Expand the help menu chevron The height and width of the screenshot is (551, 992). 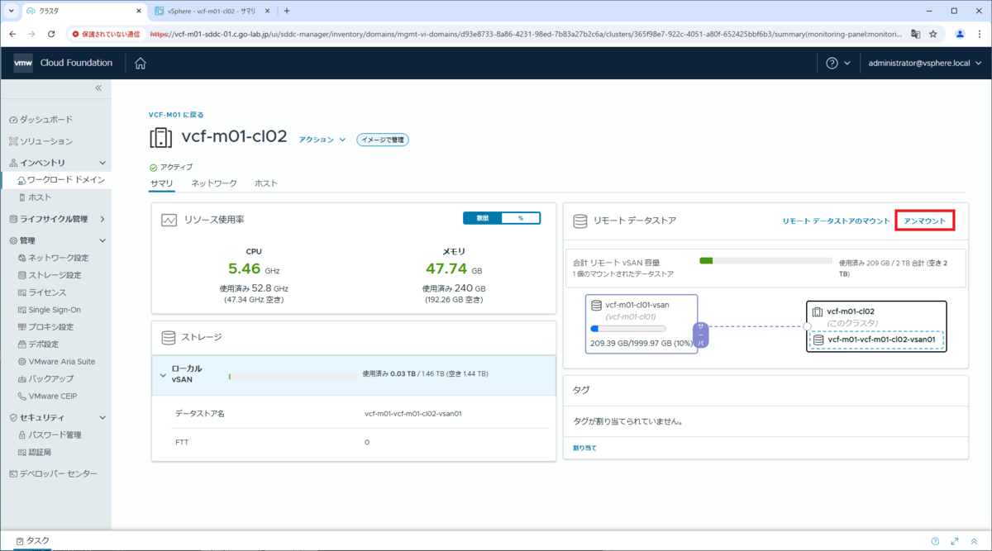847,63
